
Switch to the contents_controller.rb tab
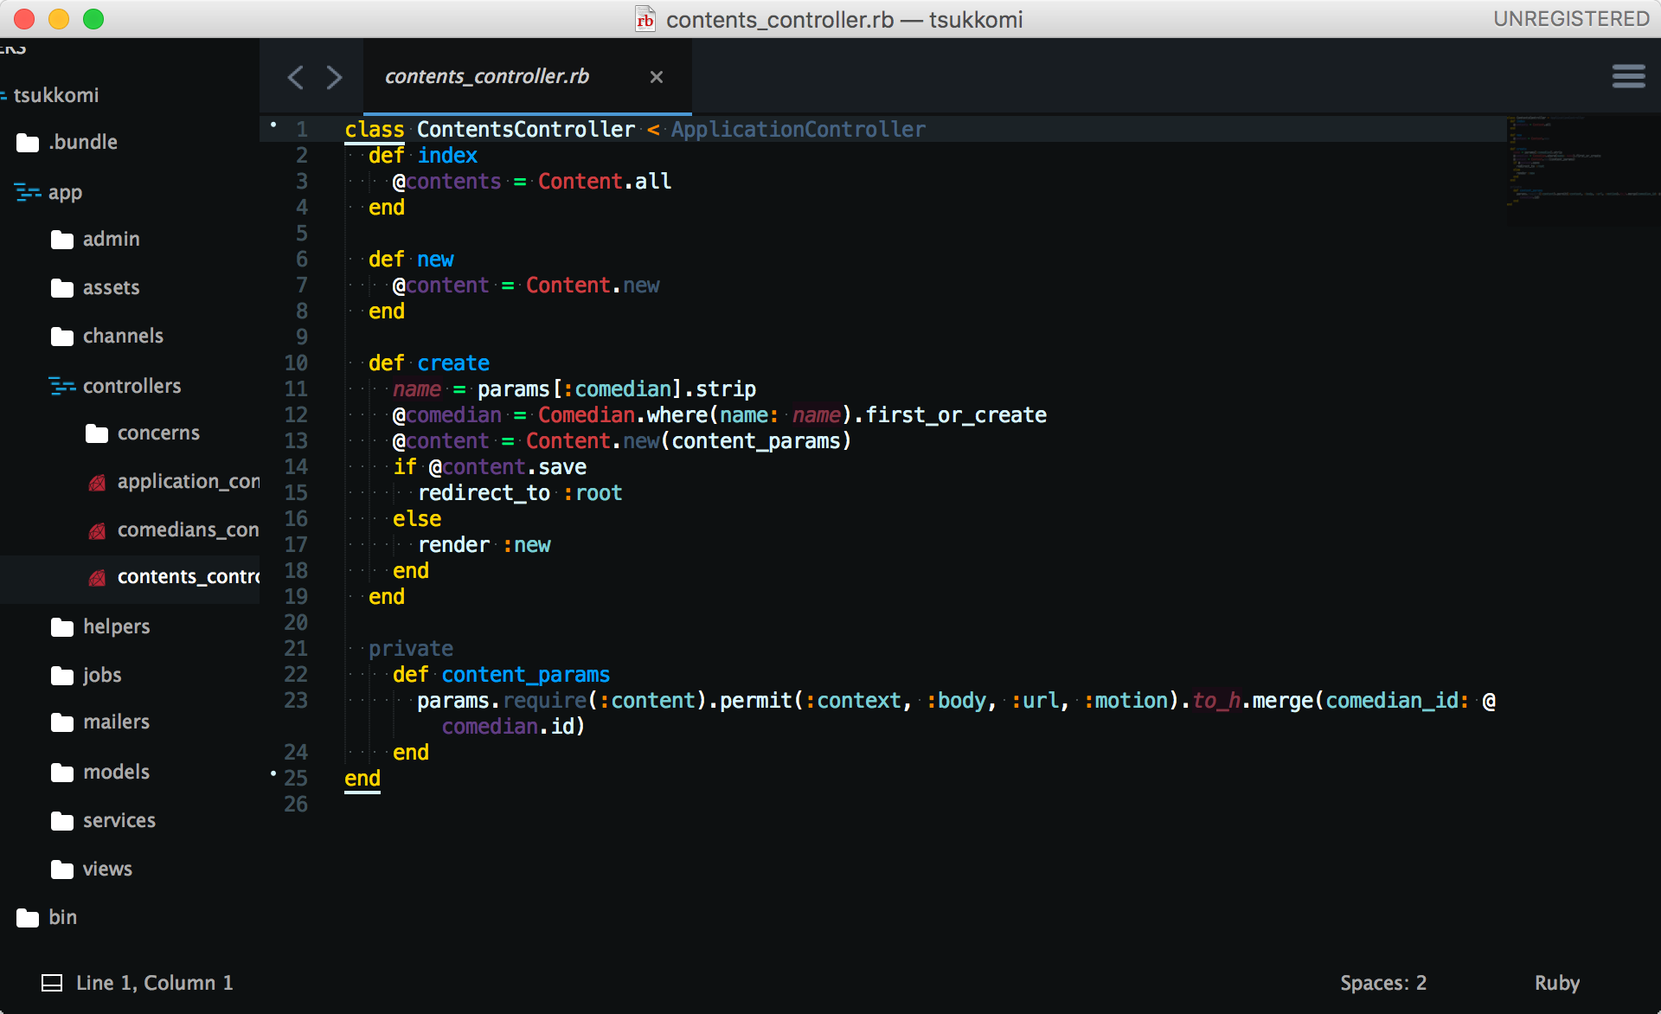[x=487, y=76]
